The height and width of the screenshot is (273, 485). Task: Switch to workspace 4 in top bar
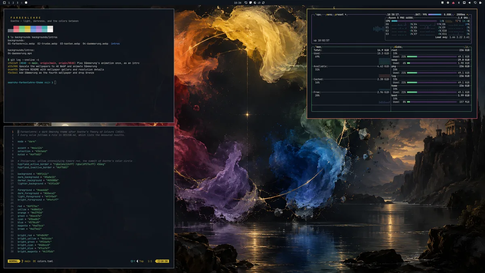click(22, 2)
